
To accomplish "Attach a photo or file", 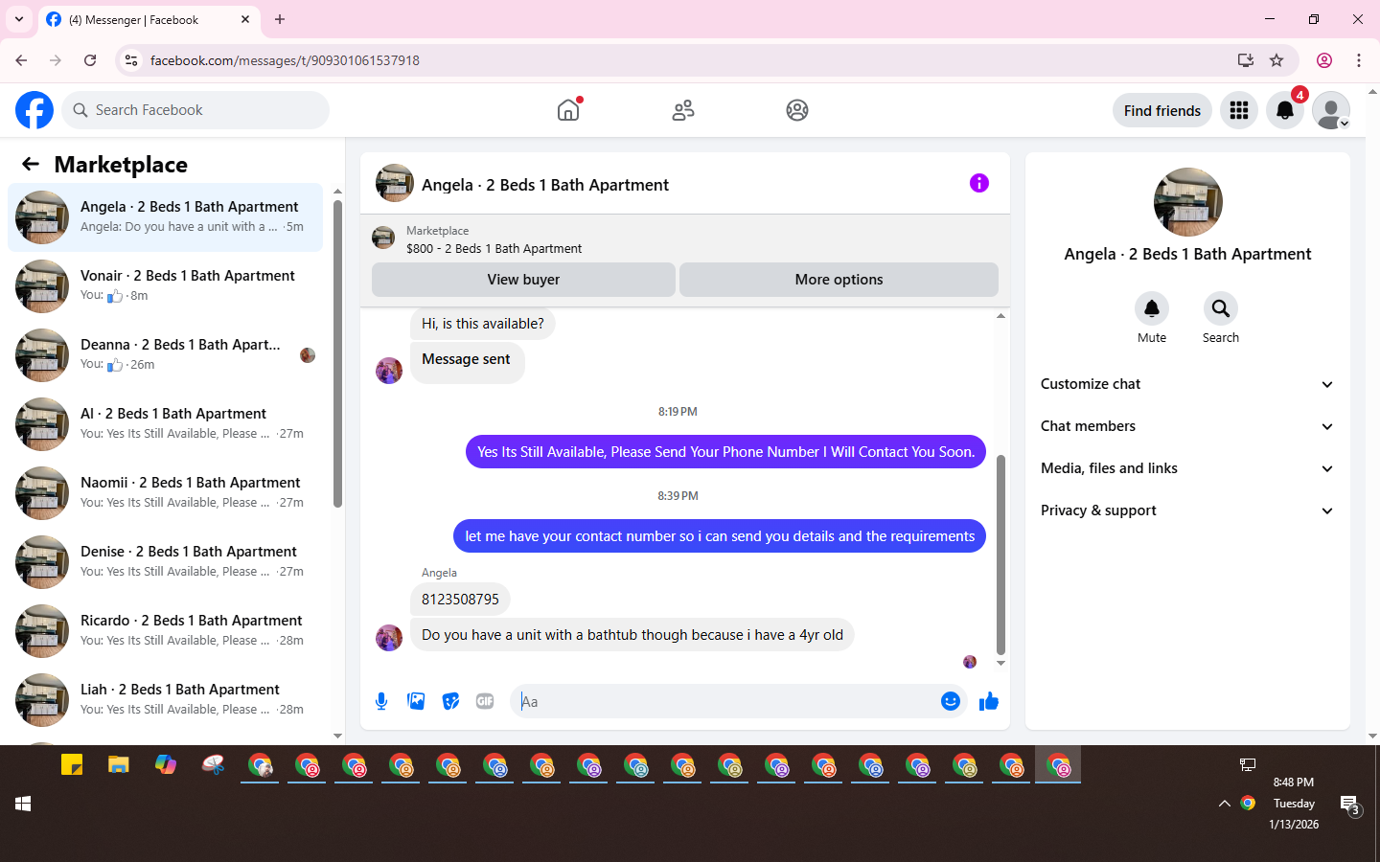I will click(416, 701).
